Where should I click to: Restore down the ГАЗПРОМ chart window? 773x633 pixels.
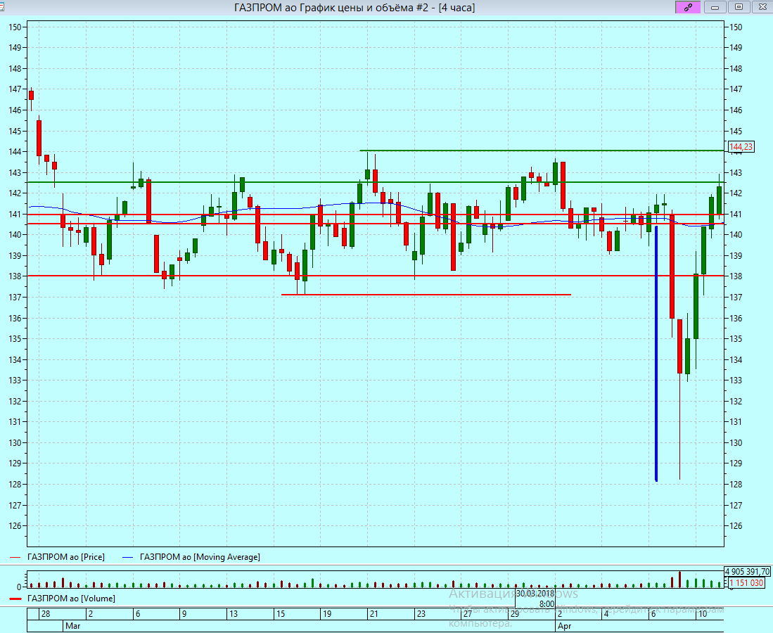(x=739, y=7)
